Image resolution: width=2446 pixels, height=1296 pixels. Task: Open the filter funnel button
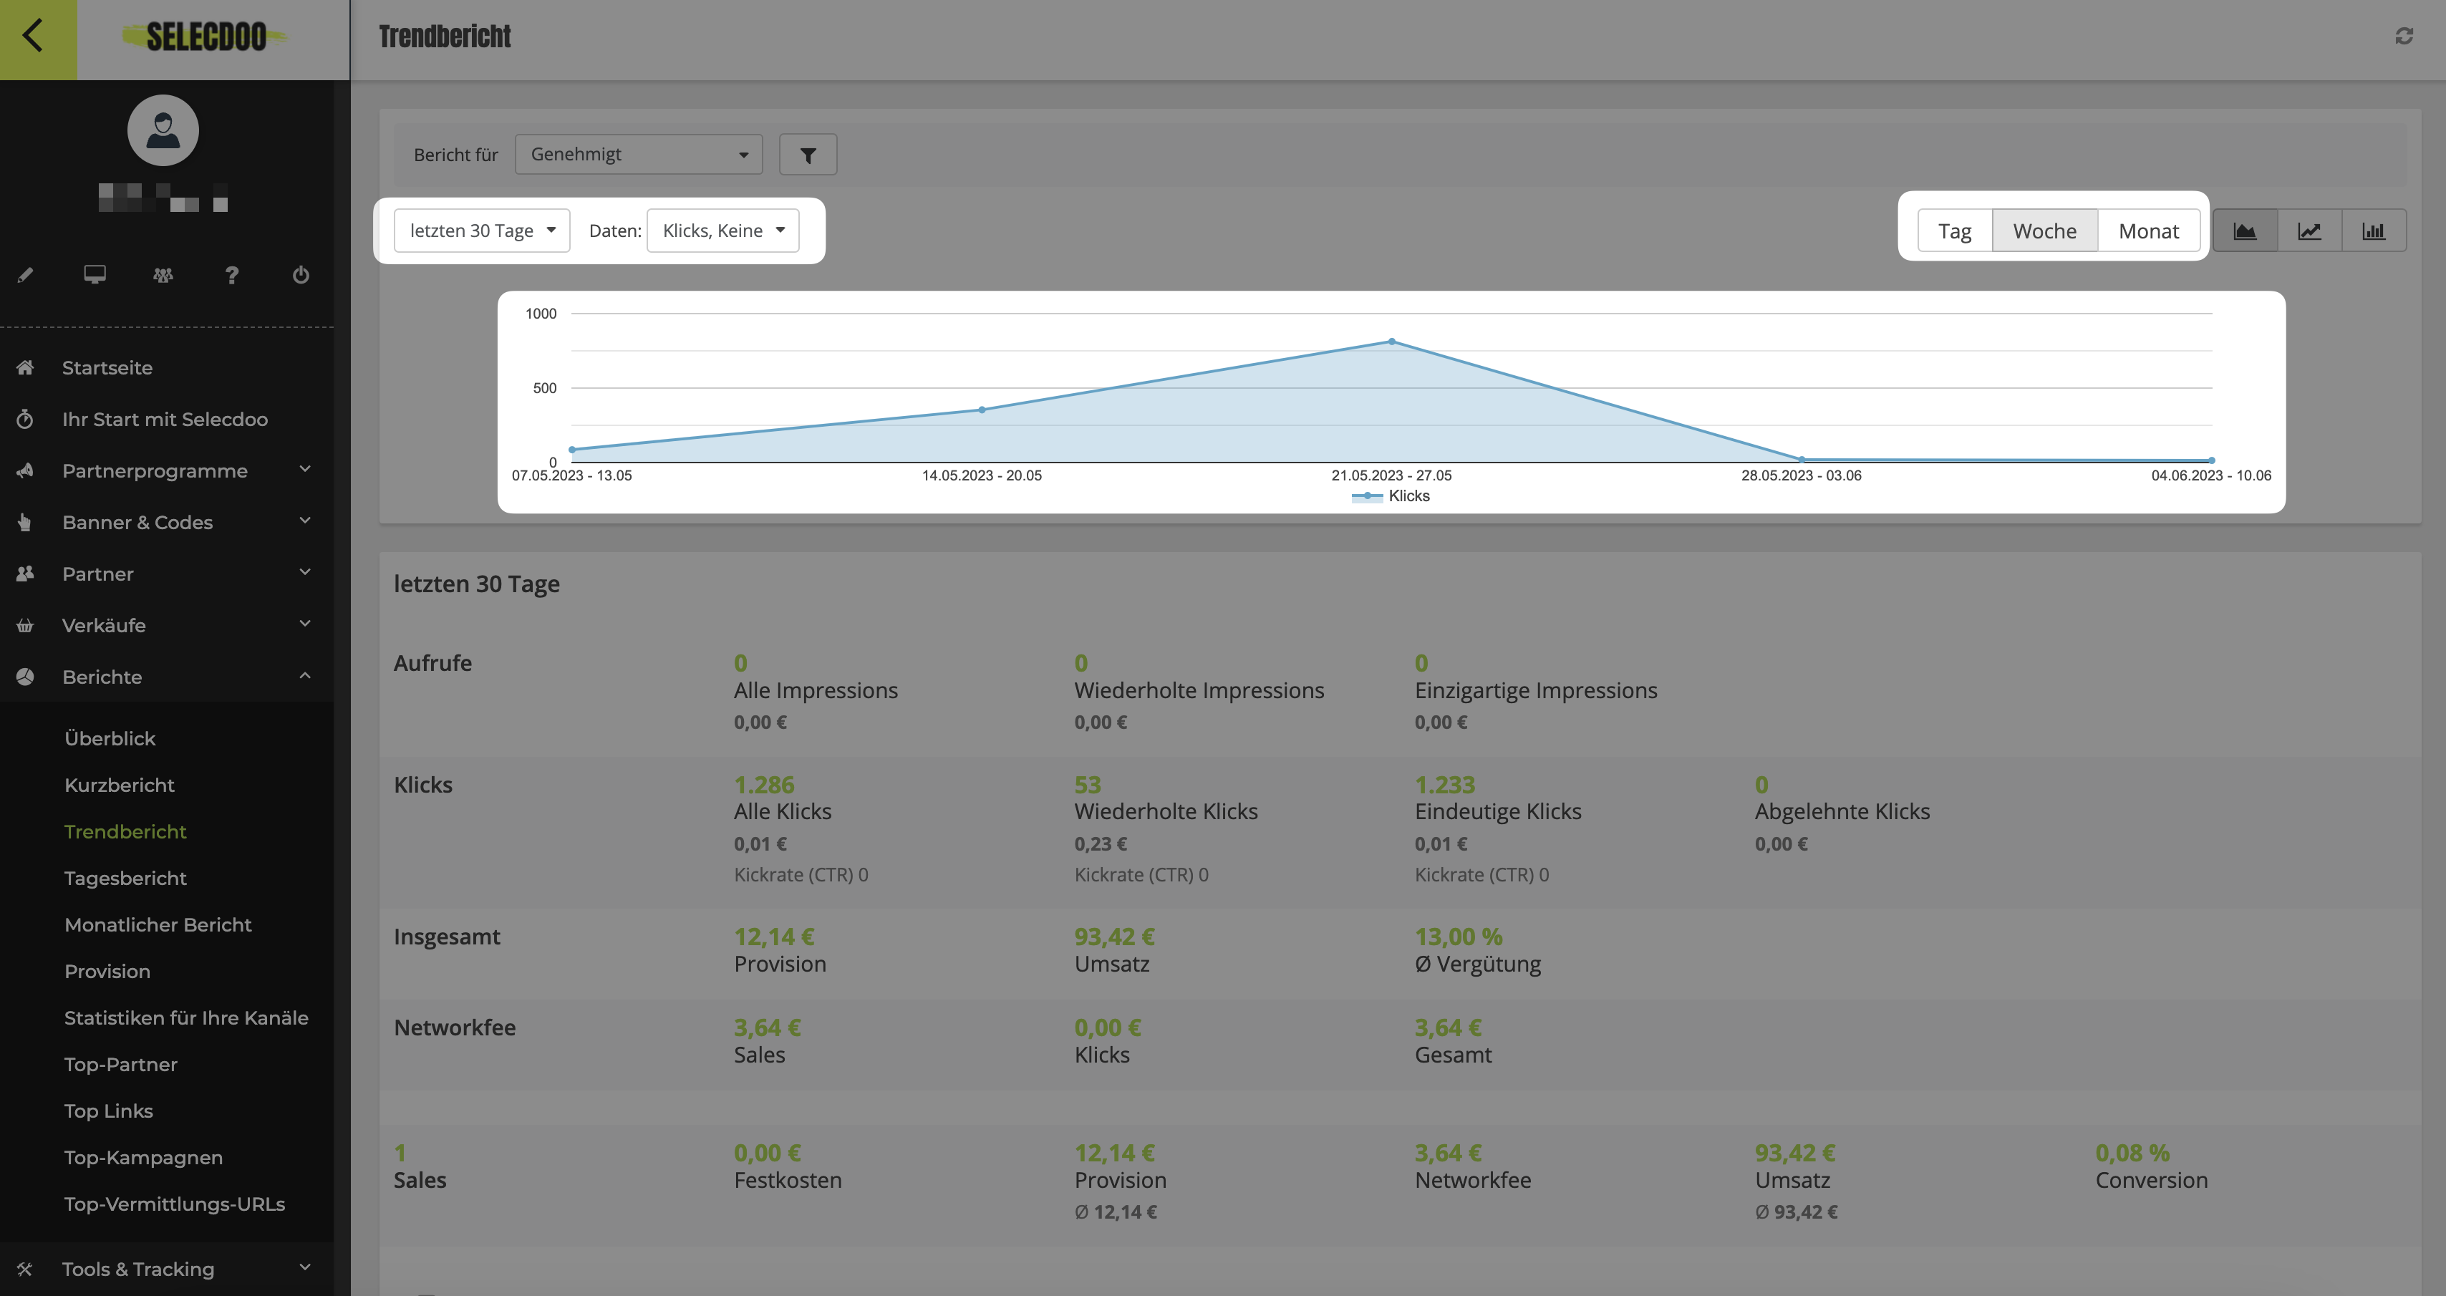pyautogui.click(x=808, y=155)
